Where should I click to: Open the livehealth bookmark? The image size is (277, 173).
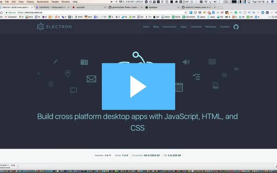click(11, 17)
